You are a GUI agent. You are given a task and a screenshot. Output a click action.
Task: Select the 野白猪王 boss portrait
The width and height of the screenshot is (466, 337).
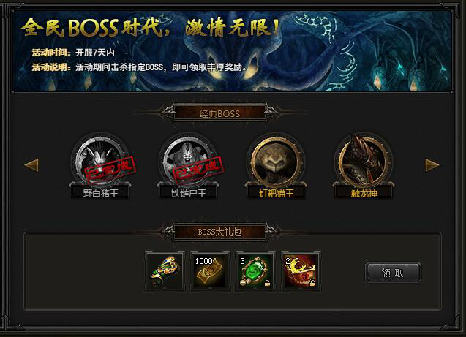[99, 162]
